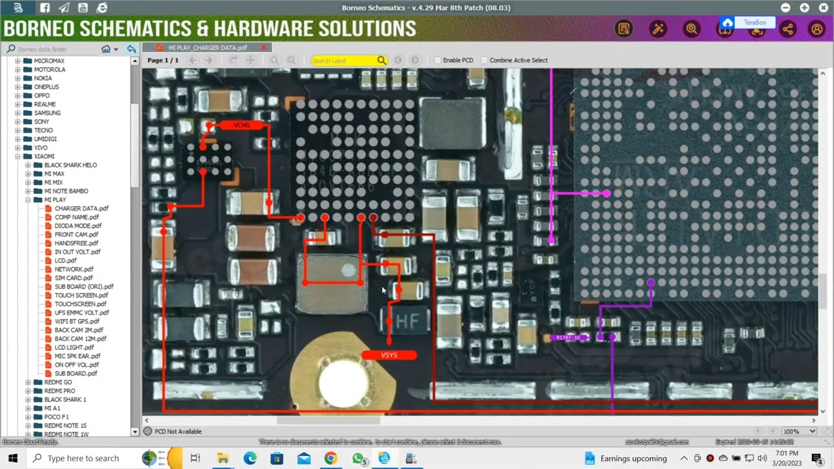Click the pan/move cross-arrows tool
The height and width of the screenshot is (469, 834).
[x=250, y=60]
